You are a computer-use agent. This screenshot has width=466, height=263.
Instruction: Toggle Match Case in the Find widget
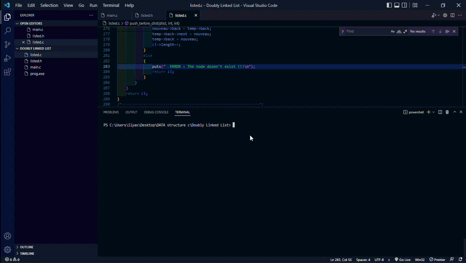[393, 31]
